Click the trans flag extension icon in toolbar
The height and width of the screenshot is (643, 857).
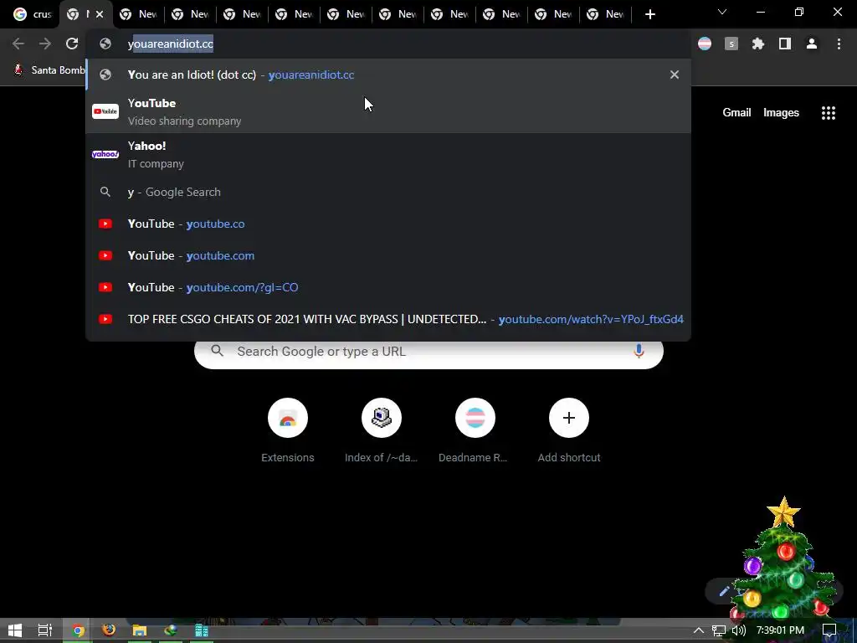705,44
